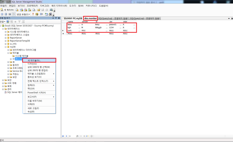Click the Print icon in toolbar
Viewport: 233px width, 142px height.
47,10
